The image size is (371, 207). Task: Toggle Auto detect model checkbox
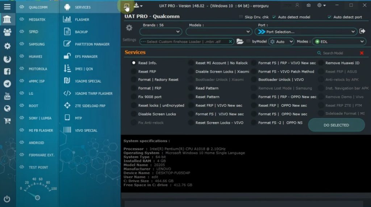(274, 17)
